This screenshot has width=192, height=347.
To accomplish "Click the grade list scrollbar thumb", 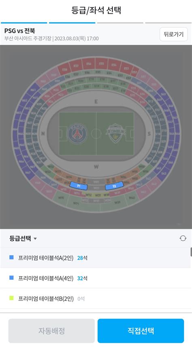I will point(191,252).
